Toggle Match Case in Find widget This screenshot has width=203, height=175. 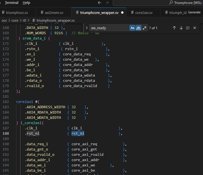coord(132,28)
